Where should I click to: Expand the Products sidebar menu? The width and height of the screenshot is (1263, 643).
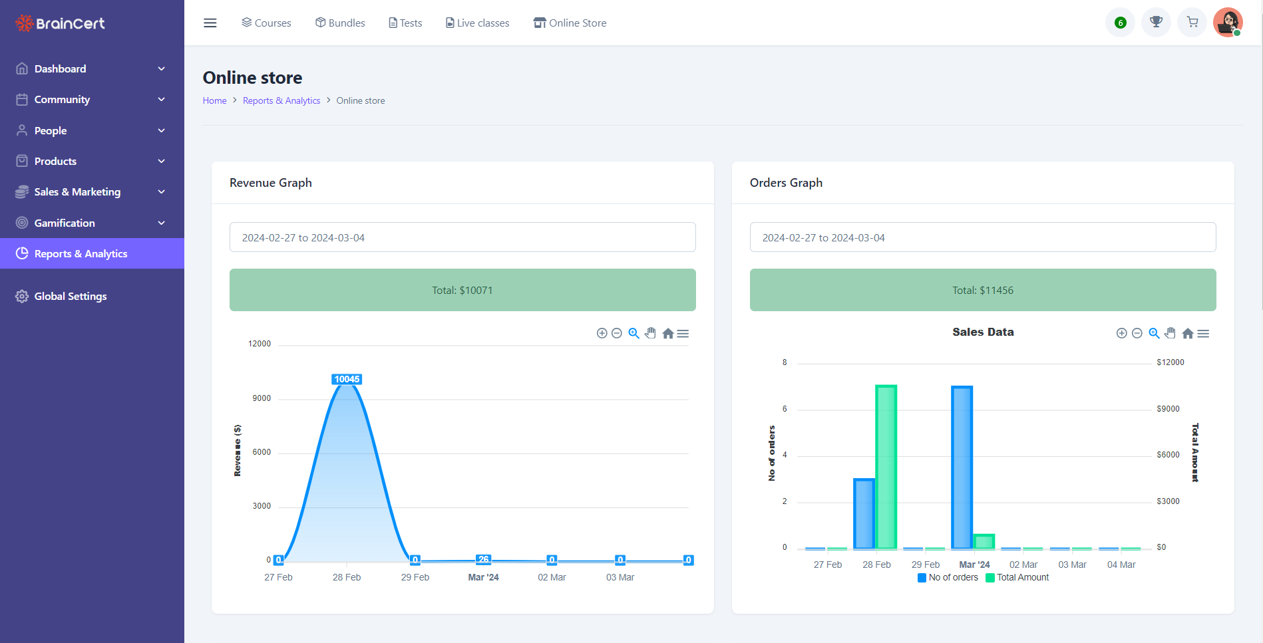tap(92, 161)
